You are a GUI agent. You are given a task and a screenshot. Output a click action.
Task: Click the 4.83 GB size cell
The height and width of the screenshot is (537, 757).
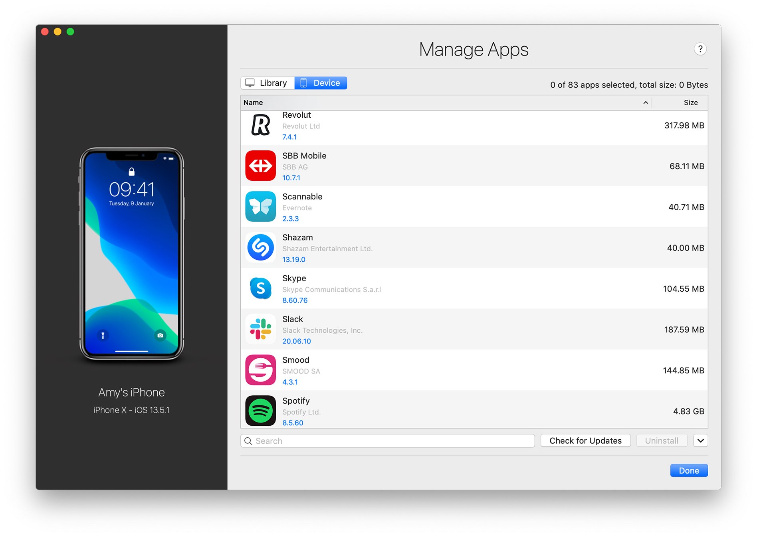point(688,411)
